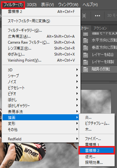Choose レンズ補正(R)... entry
The width and height of the screenshot is (117, 168).
pos(41,48)
